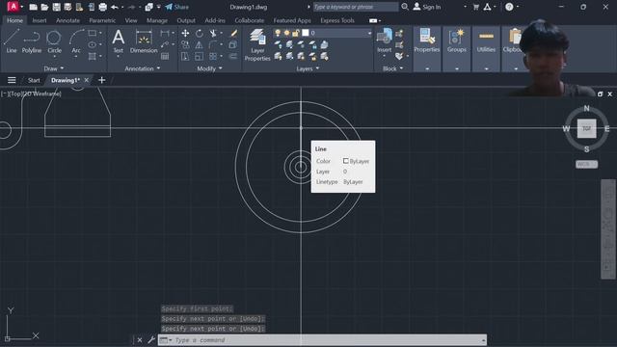This screenshot has height=347, width=617.
Task: Click the keyword search field
Action: [x=356, y=7]
